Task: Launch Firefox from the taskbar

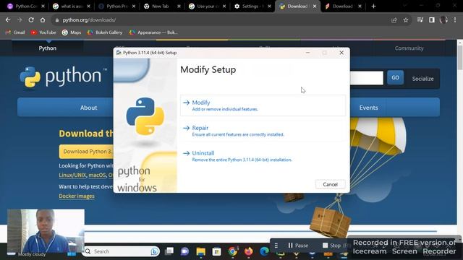Action: pos(249,251)
